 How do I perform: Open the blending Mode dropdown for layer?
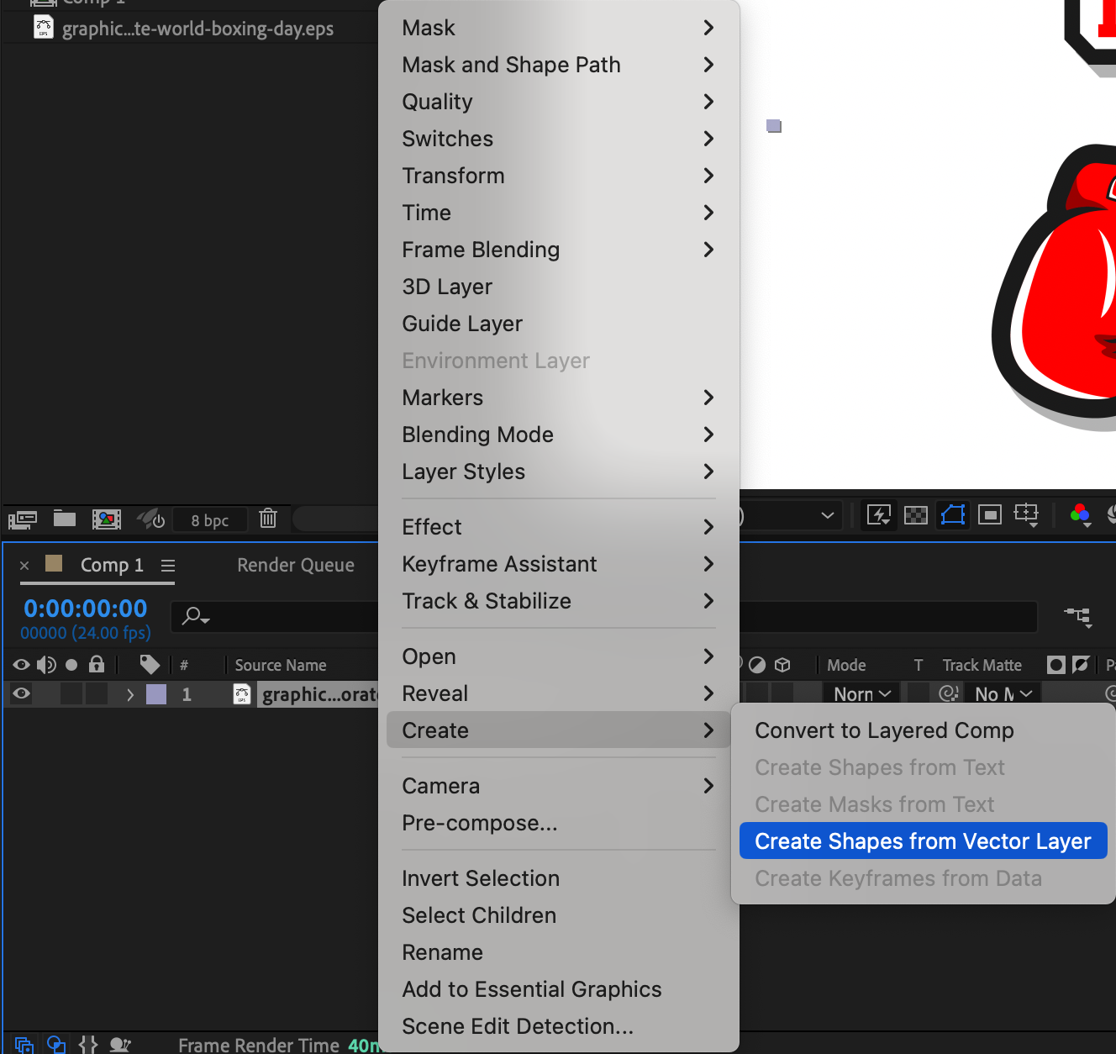pyautogui.click(x=861, y=694)
